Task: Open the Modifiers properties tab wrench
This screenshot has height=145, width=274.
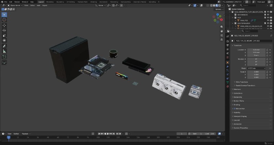Action: [227, 66]
